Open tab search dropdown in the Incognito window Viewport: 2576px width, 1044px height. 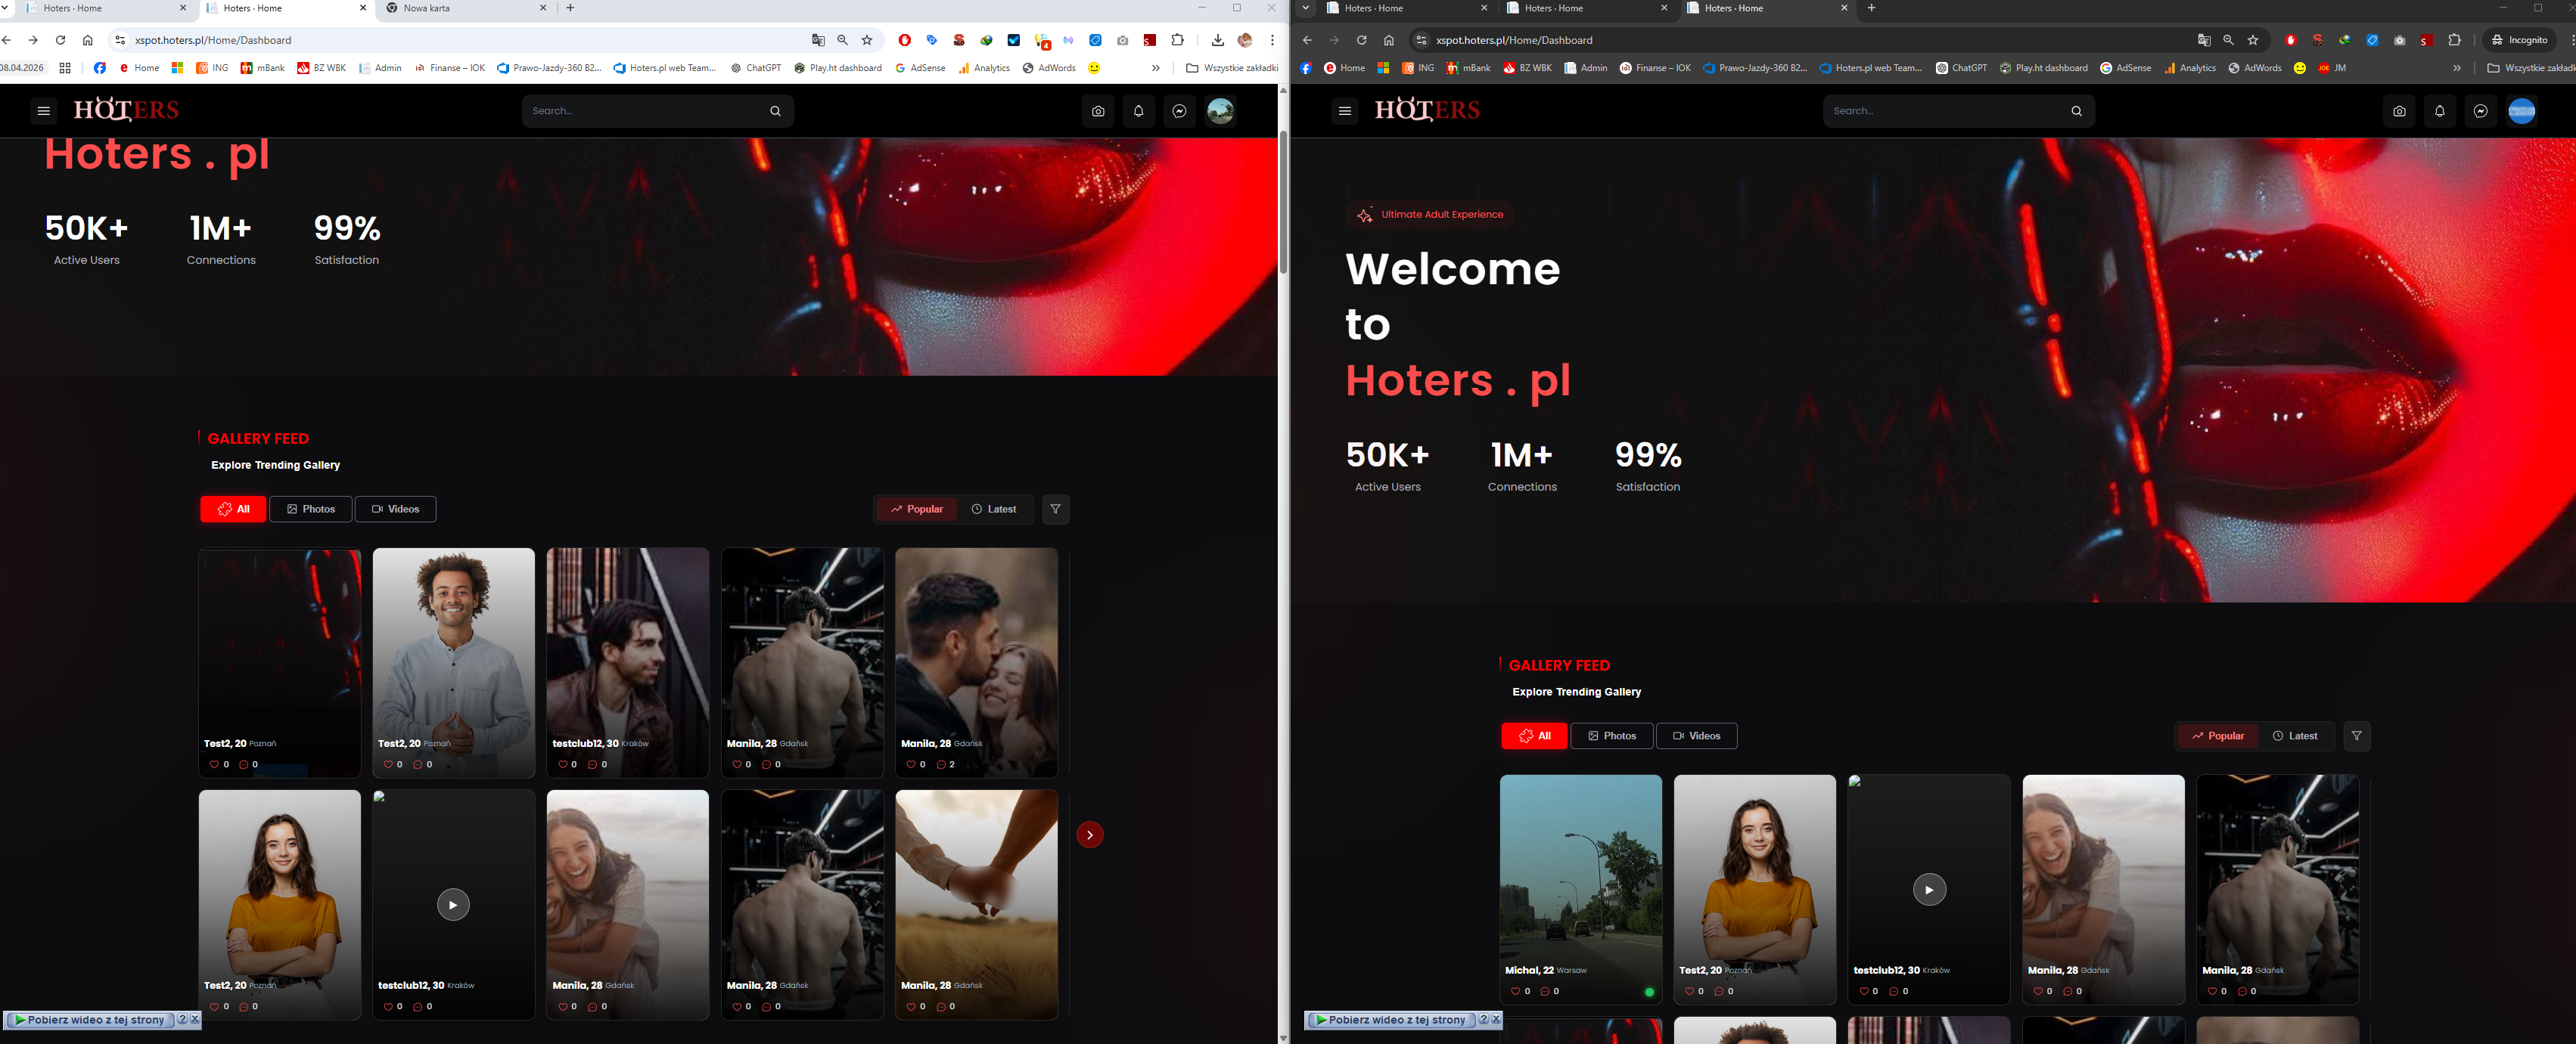(1305, 8)
